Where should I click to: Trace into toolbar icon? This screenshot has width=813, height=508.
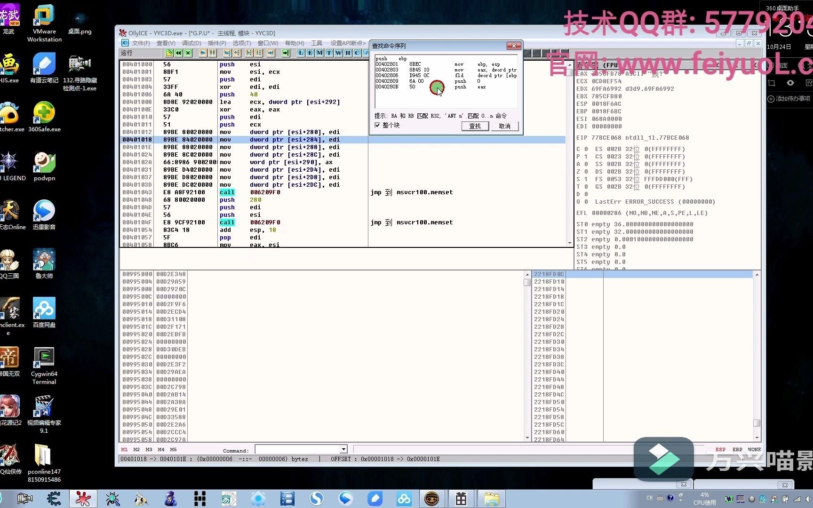click(249, 53)
